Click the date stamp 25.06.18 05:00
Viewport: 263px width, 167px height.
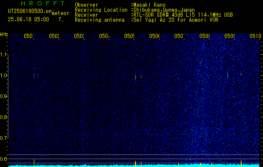click(28, 20)
